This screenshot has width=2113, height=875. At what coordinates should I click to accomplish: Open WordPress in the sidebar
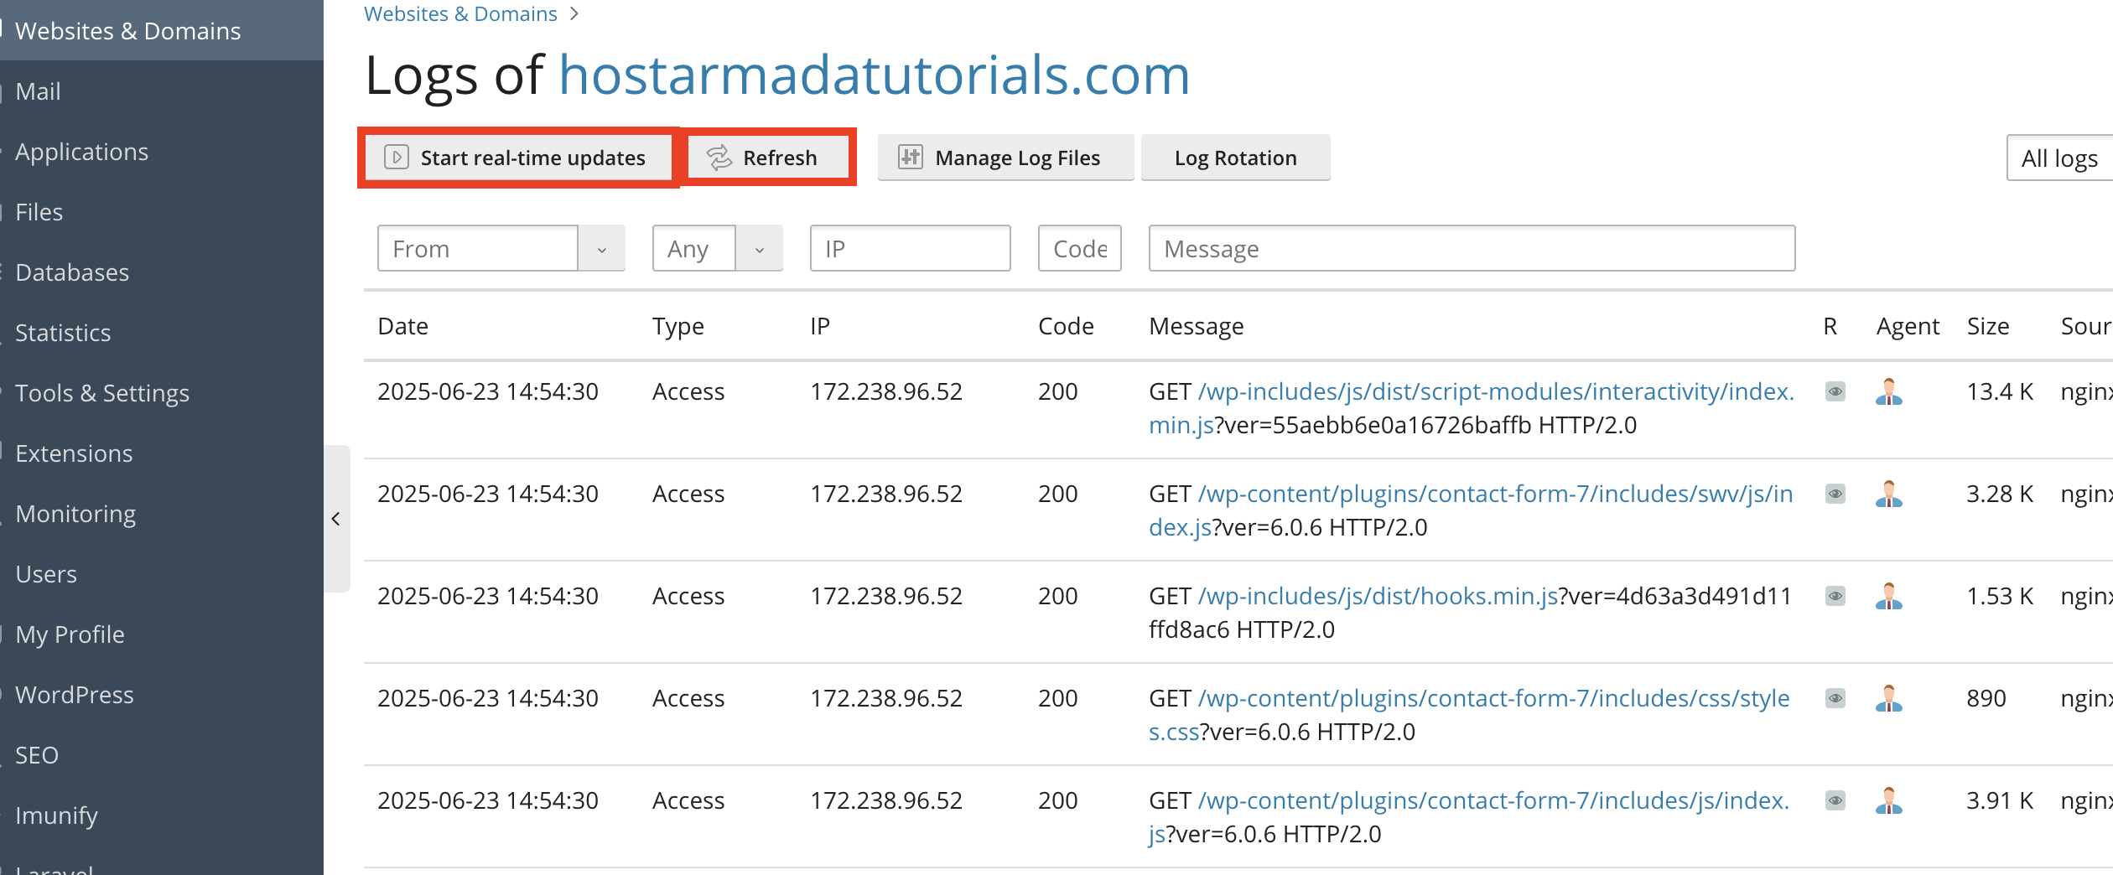[x=162, y=694]
